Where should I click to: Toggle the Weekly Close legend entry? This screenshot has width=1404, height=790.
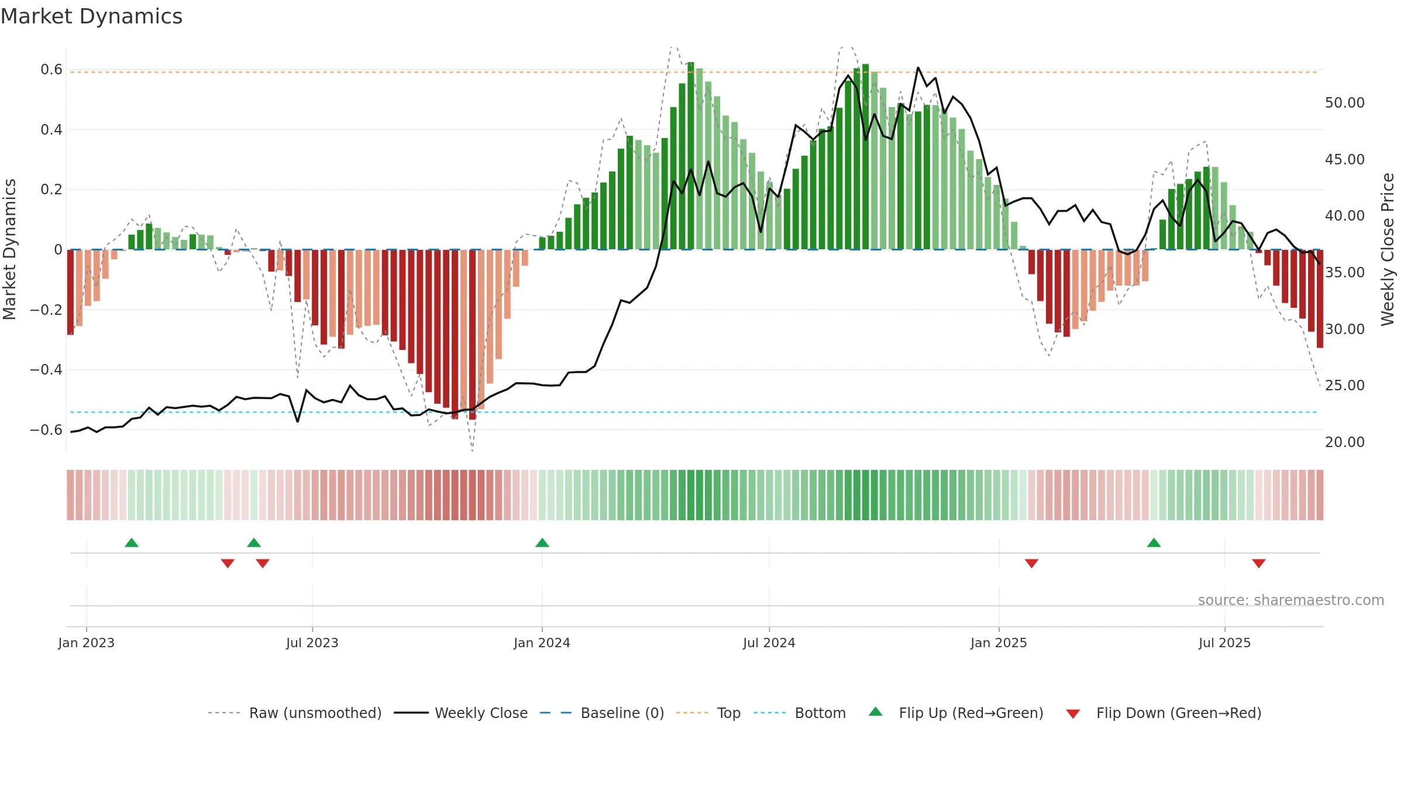click(x=461, y=713)
